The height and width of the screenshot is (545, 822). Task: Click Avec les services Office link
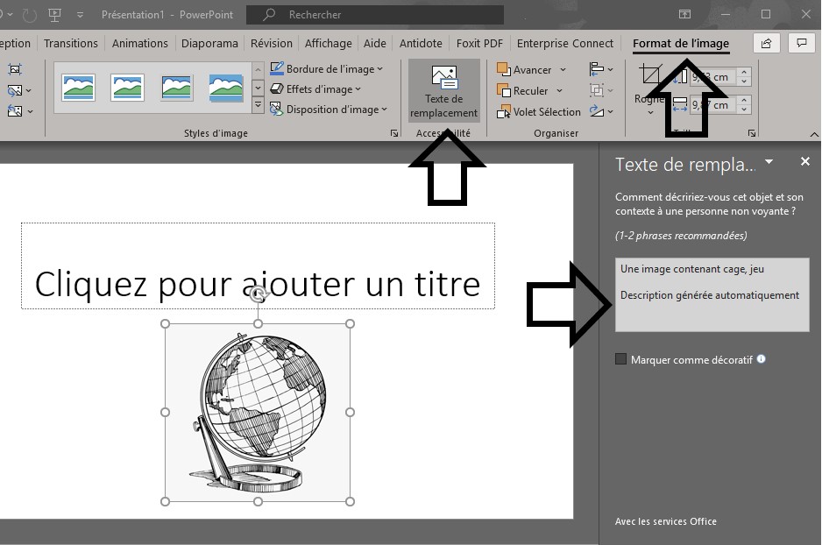point(664,521)
